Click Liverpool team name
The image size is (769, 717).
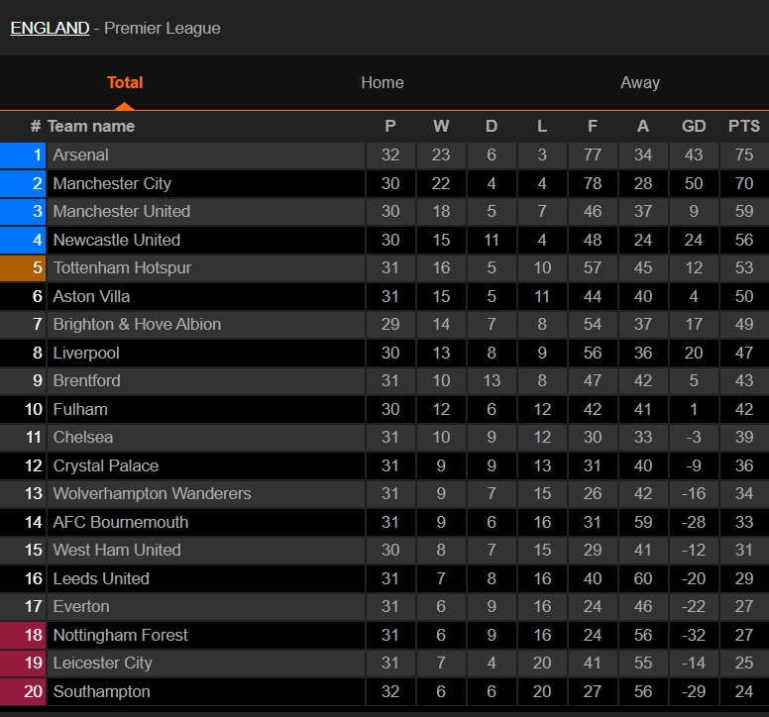[x=86, y=353]
